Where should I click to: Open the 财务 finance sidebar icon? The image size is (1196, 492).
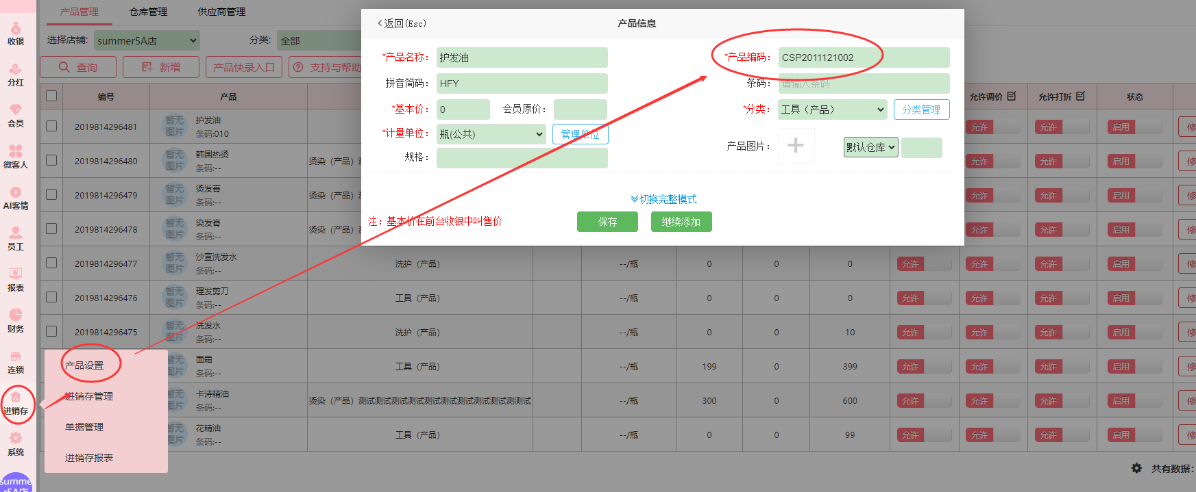coord(16,321)
